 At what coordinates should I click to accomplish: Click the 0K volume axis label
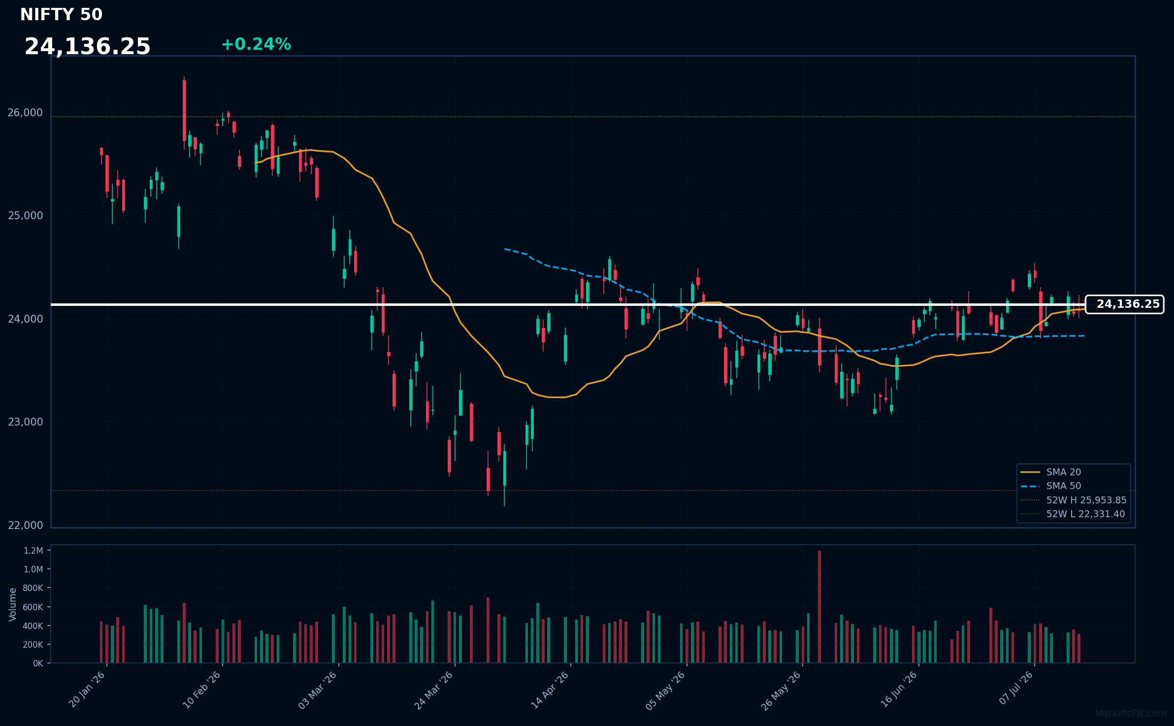(38, 663)
